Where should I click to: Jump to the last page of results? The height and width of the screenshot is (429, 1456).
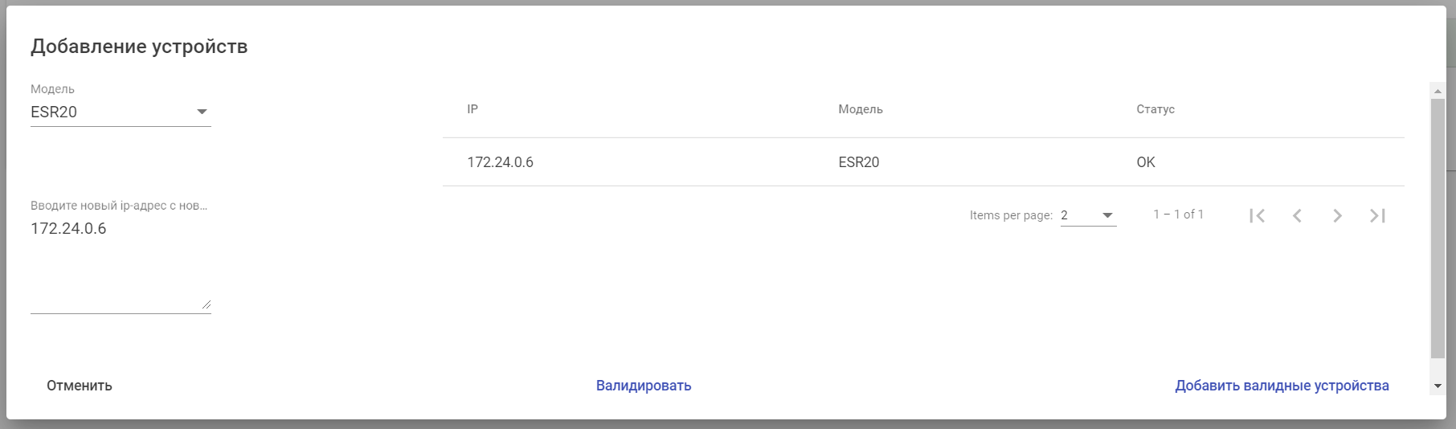click(1377, 215)
